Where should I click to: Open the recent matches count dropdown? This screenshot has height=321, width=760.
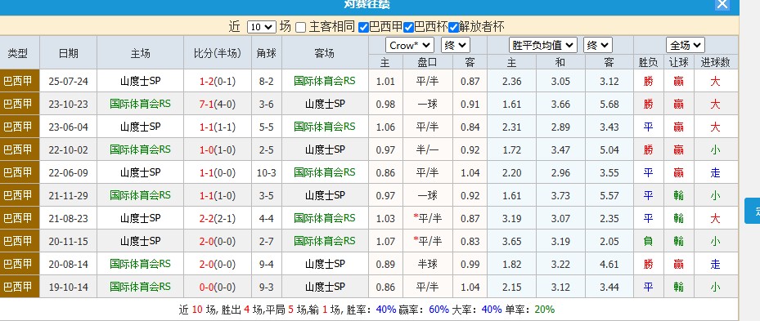click(262, 27)
